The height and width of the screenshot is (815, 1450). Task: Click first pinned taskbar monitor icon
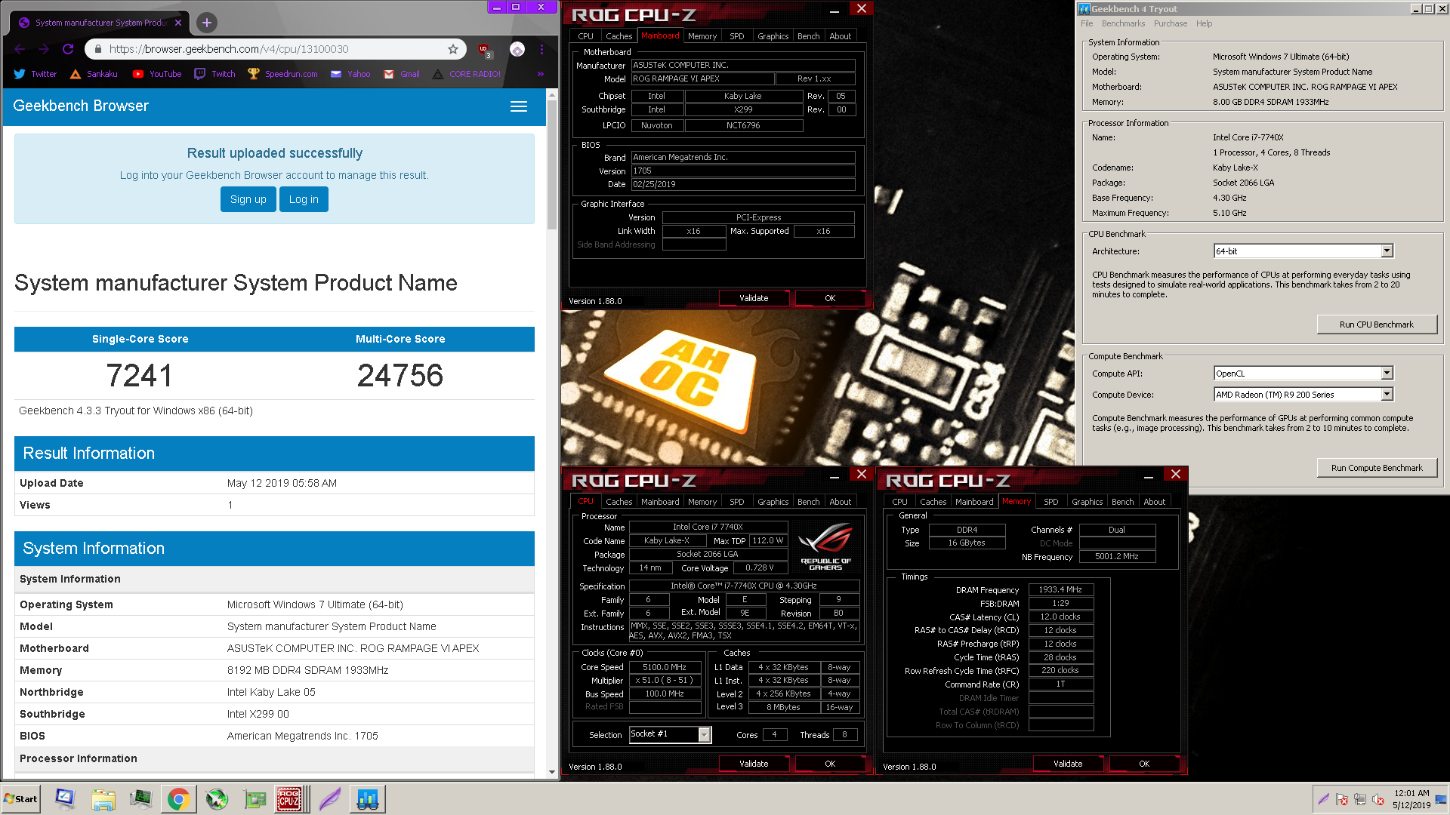click(66, 799)
